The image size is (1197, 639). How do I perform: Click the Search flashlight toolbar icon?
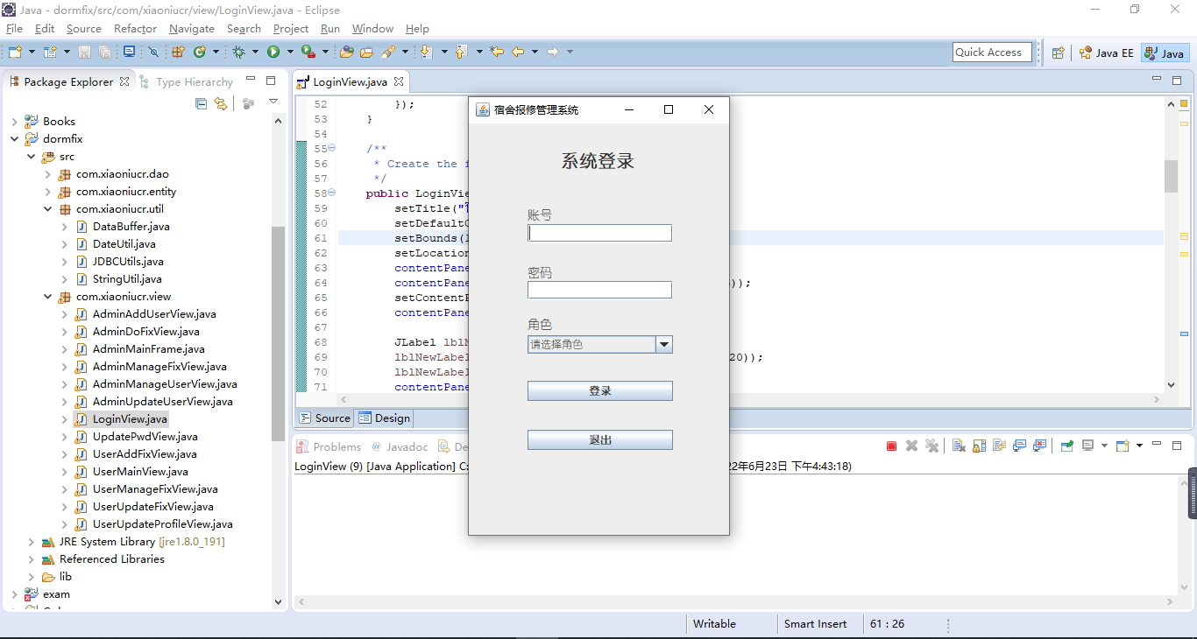click(x=388, y=52)
